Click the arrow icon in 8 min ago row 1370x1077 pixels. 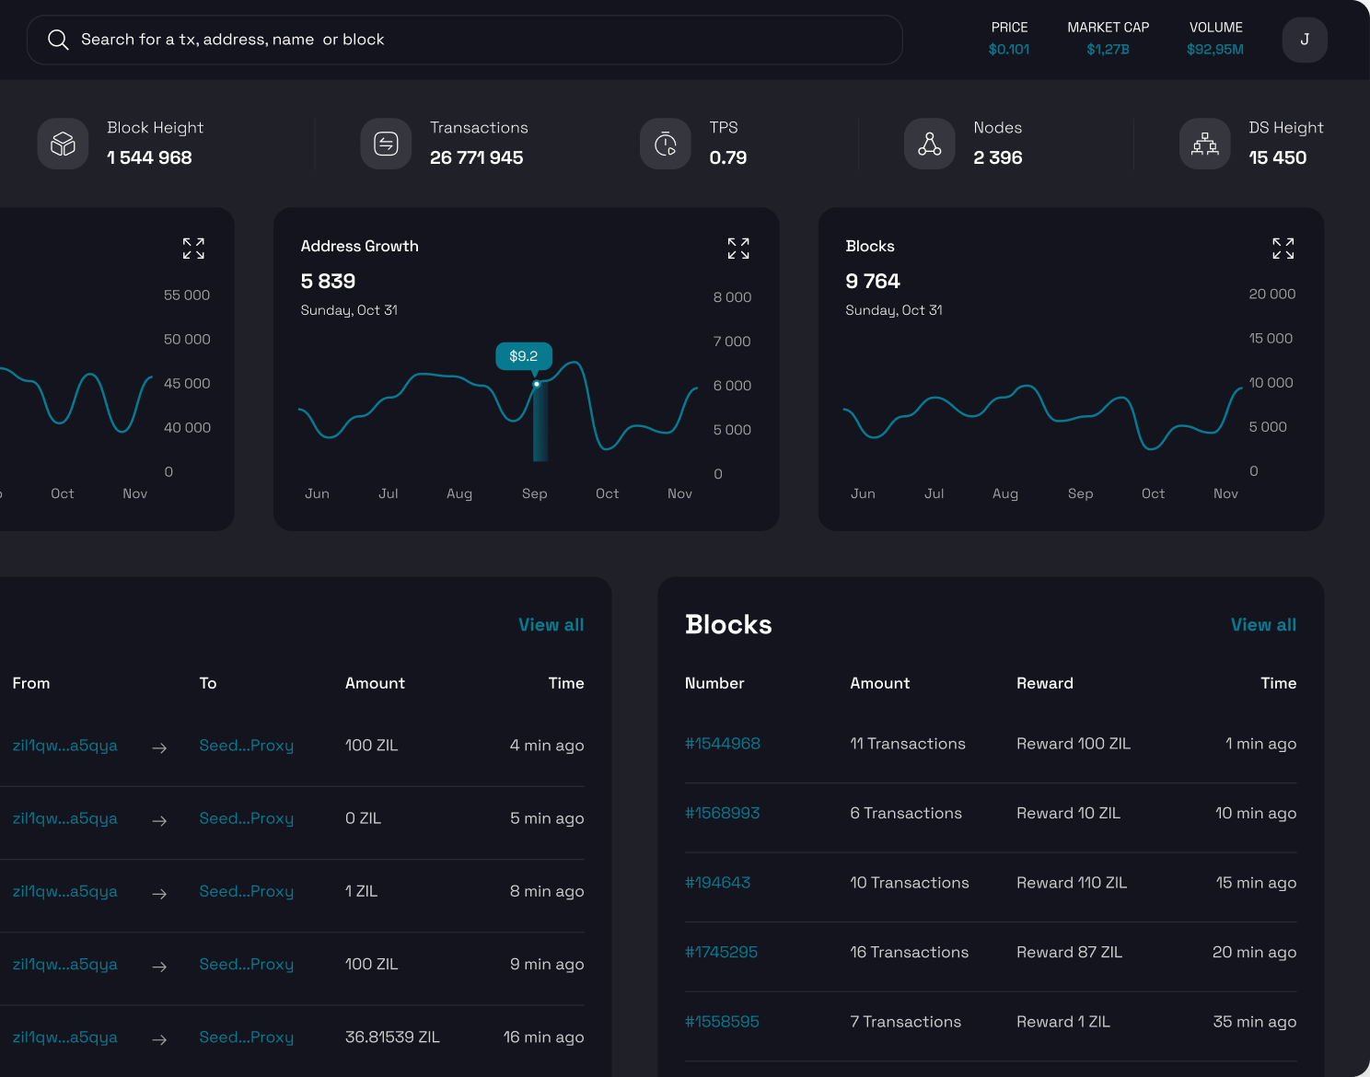(x=159, y=894)
